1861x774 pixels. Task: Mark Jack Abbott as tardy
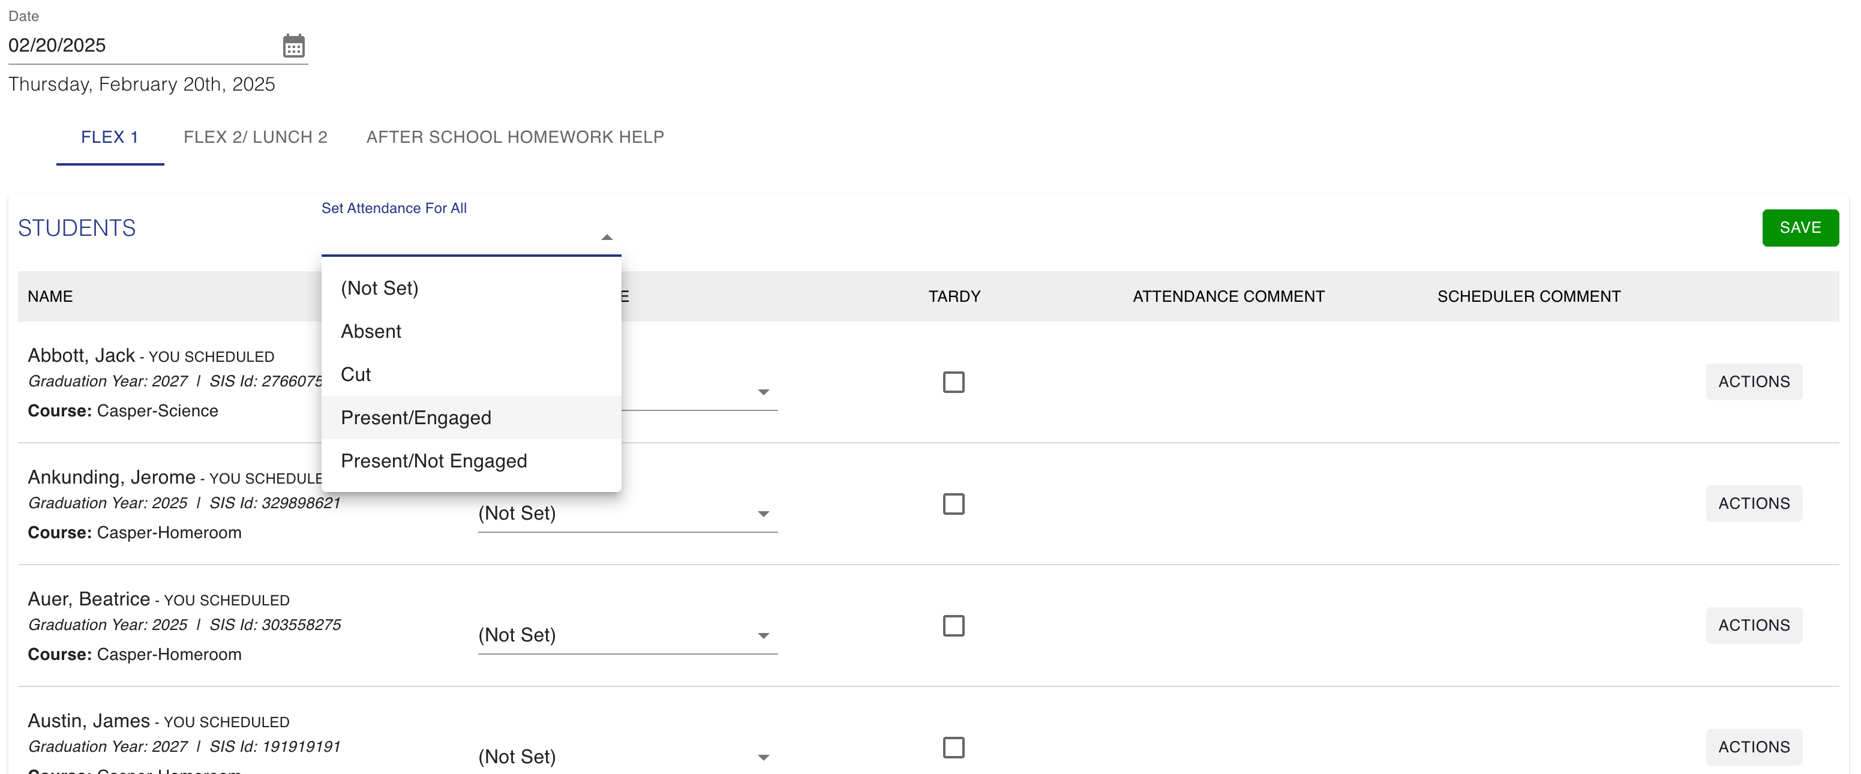coord(953,382)
